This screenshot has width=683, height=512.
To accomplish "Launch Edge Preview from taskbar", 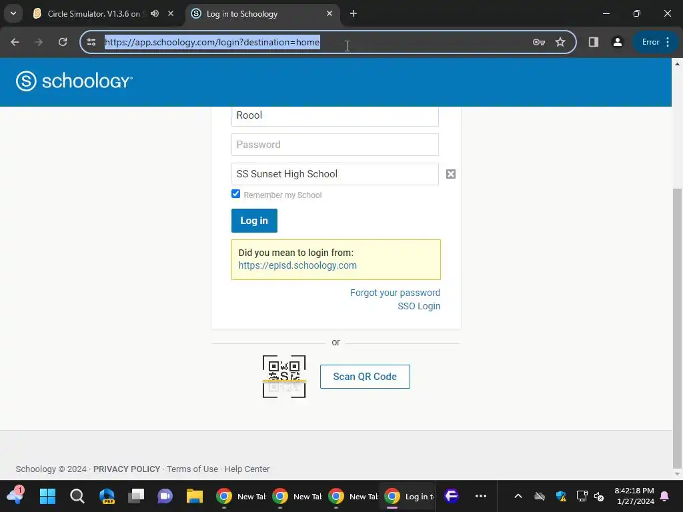I will [107, 496].
